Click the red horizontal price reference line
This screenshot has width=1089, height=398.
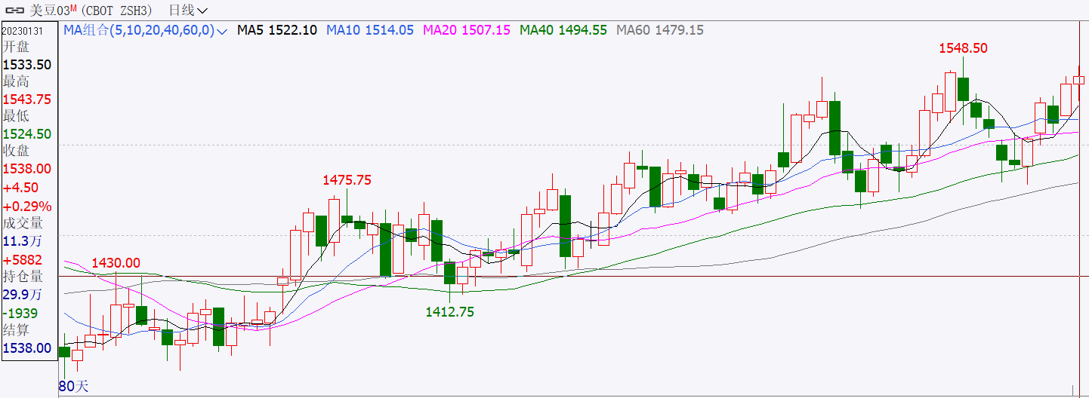pyautogui.click(x=574, y=276)
